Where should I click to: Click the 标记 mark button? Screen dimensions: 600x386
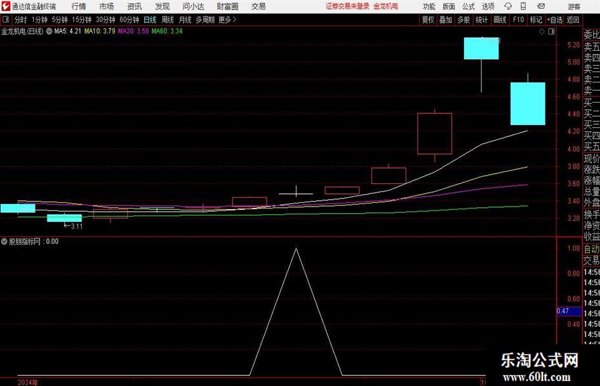[536, 20]
